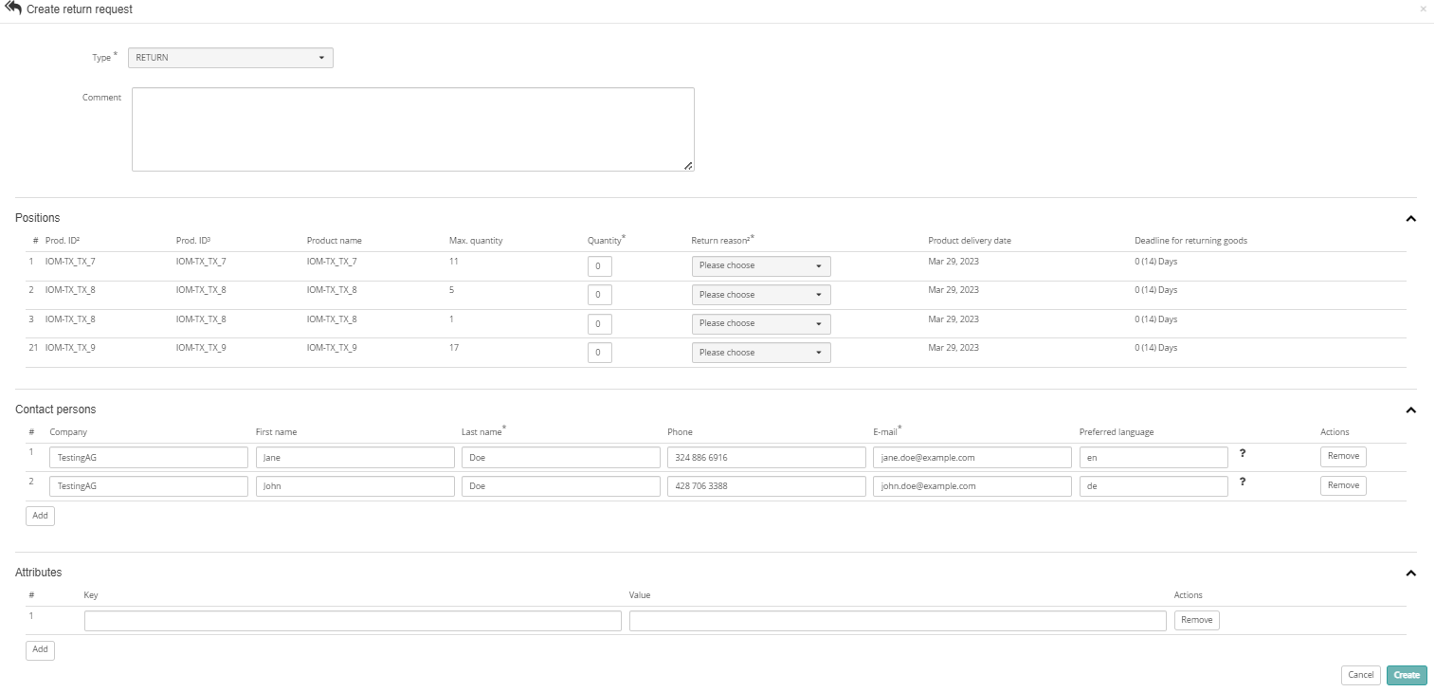Click the Preferred language column header
Viewport: 1435px width, 692px height.
[x=1117, y=432]
